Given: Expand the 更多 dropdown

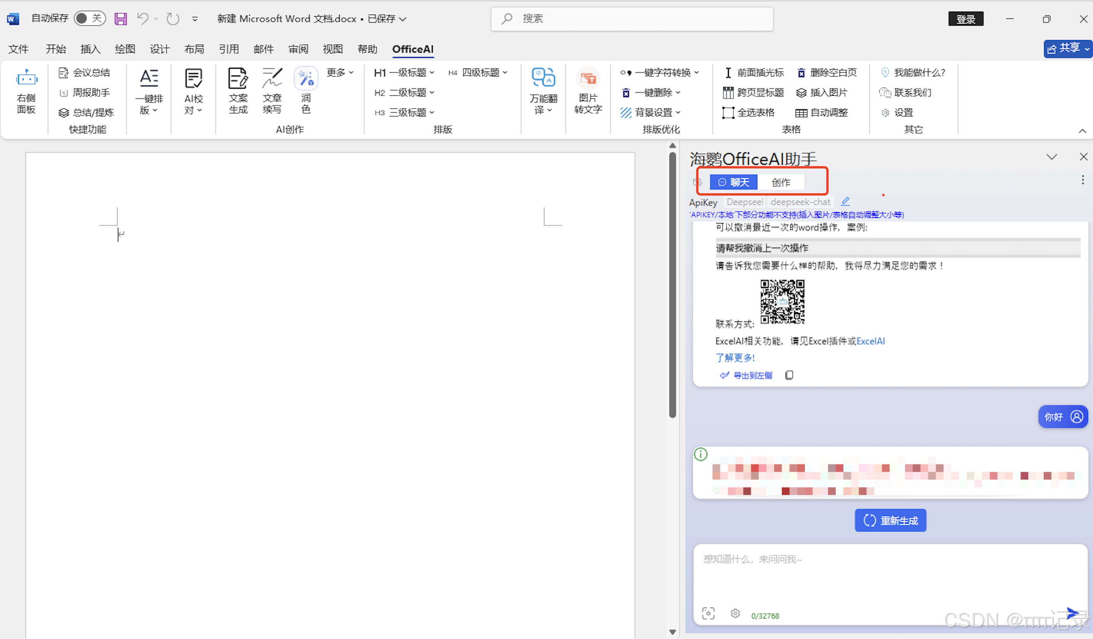Looking at the screenshot, I should tap(340, 72).
